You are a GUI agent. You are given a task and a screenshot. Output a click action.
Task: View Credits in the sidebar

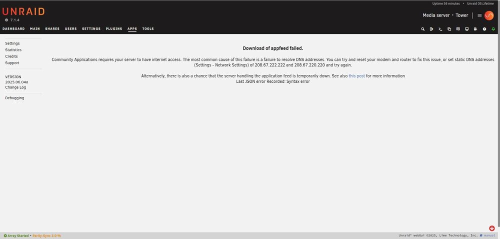coord(11,56)
